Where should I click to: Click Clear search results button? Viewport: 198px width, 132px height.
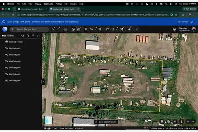click(x=106, y=122)
